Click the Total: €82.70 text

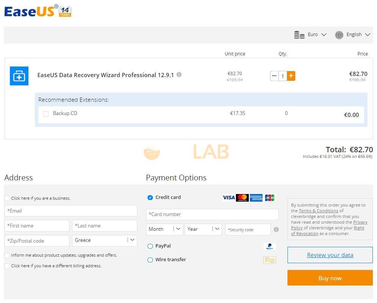[349, 150]
